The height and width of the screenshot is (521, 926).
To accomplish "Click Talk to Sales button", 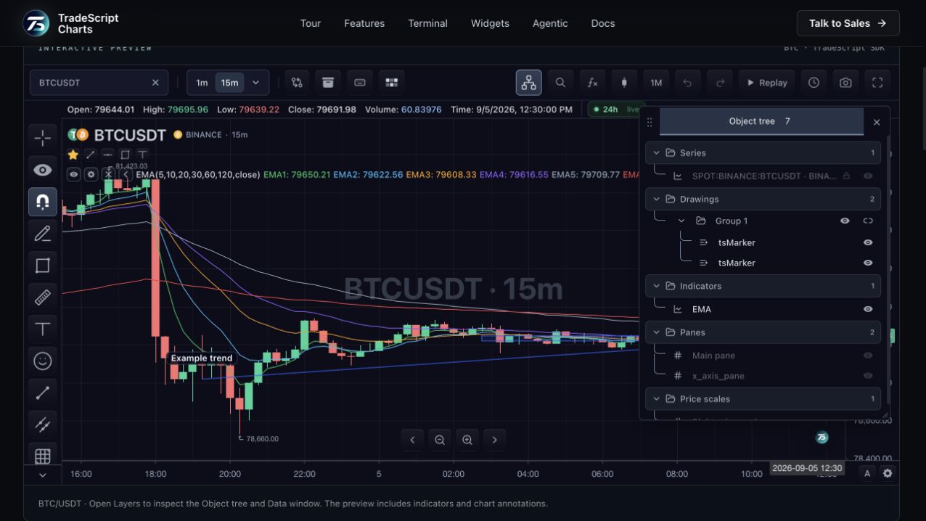I will coord(848,23).
